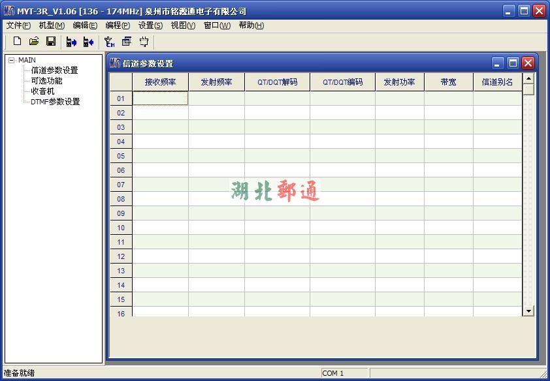Select row header 08
Image resolution: width=550 pixels, height=381 pixels.
(x=121, y=199)
